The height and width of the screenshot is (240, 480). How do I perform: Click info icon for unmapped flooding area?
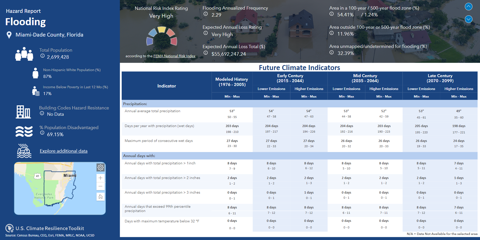click(332, 52)
